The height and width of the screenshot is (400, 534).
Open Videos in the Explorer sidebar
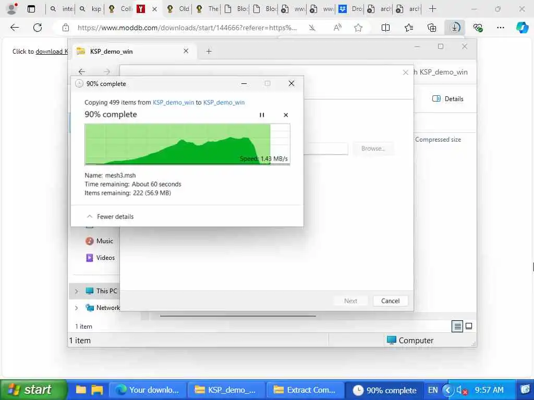[100, 257]
